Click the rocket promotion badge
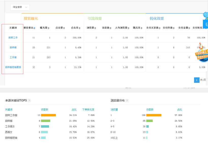Image resolution: width=208 pixels, height=145 pixels. point(202,52)
